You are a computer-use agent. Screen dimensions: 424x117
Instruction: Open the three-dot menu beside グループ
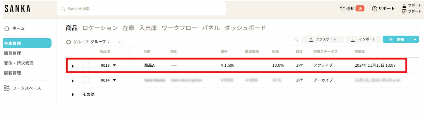click(109, 42)
